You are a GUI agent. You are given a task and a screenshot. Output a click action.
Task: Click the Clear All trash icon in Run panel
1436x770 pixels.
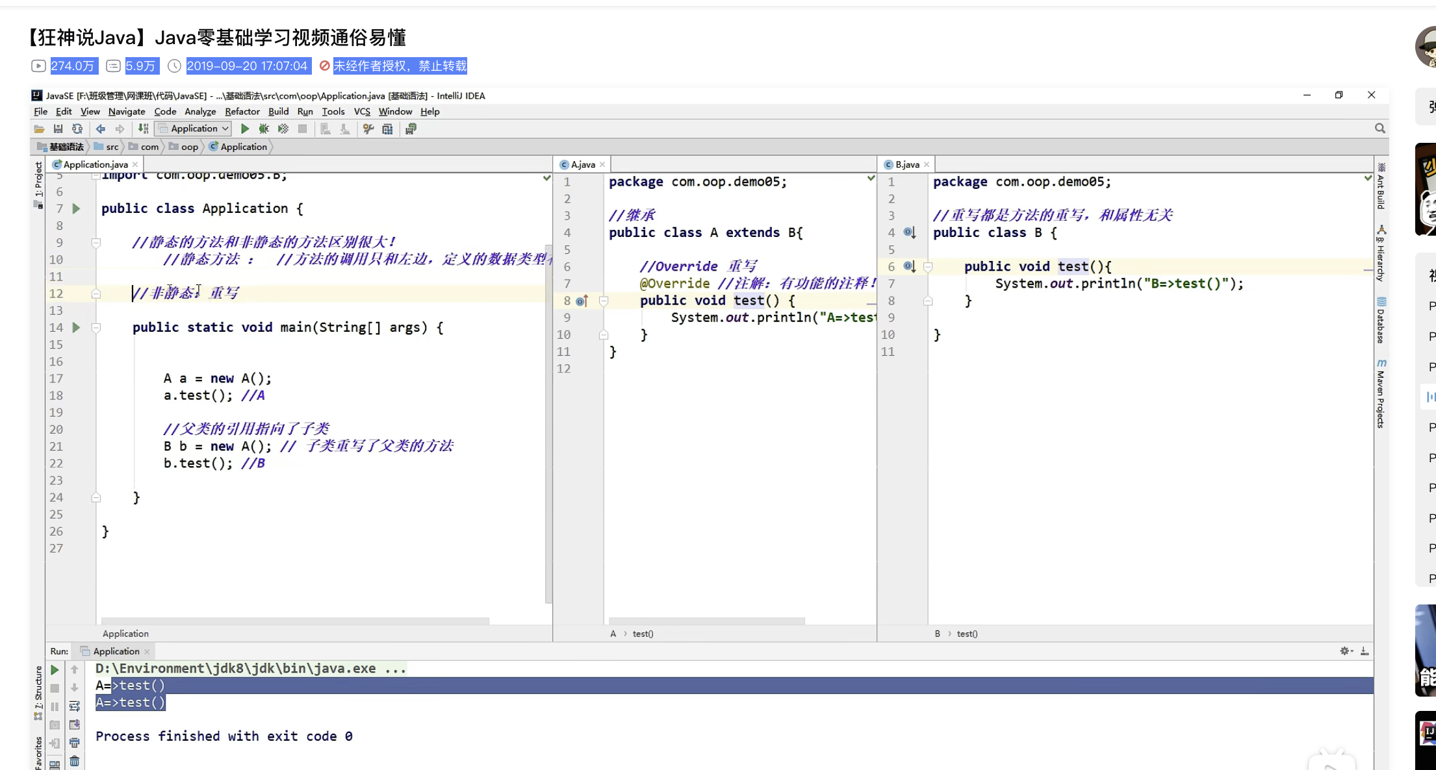coord(75,761)
